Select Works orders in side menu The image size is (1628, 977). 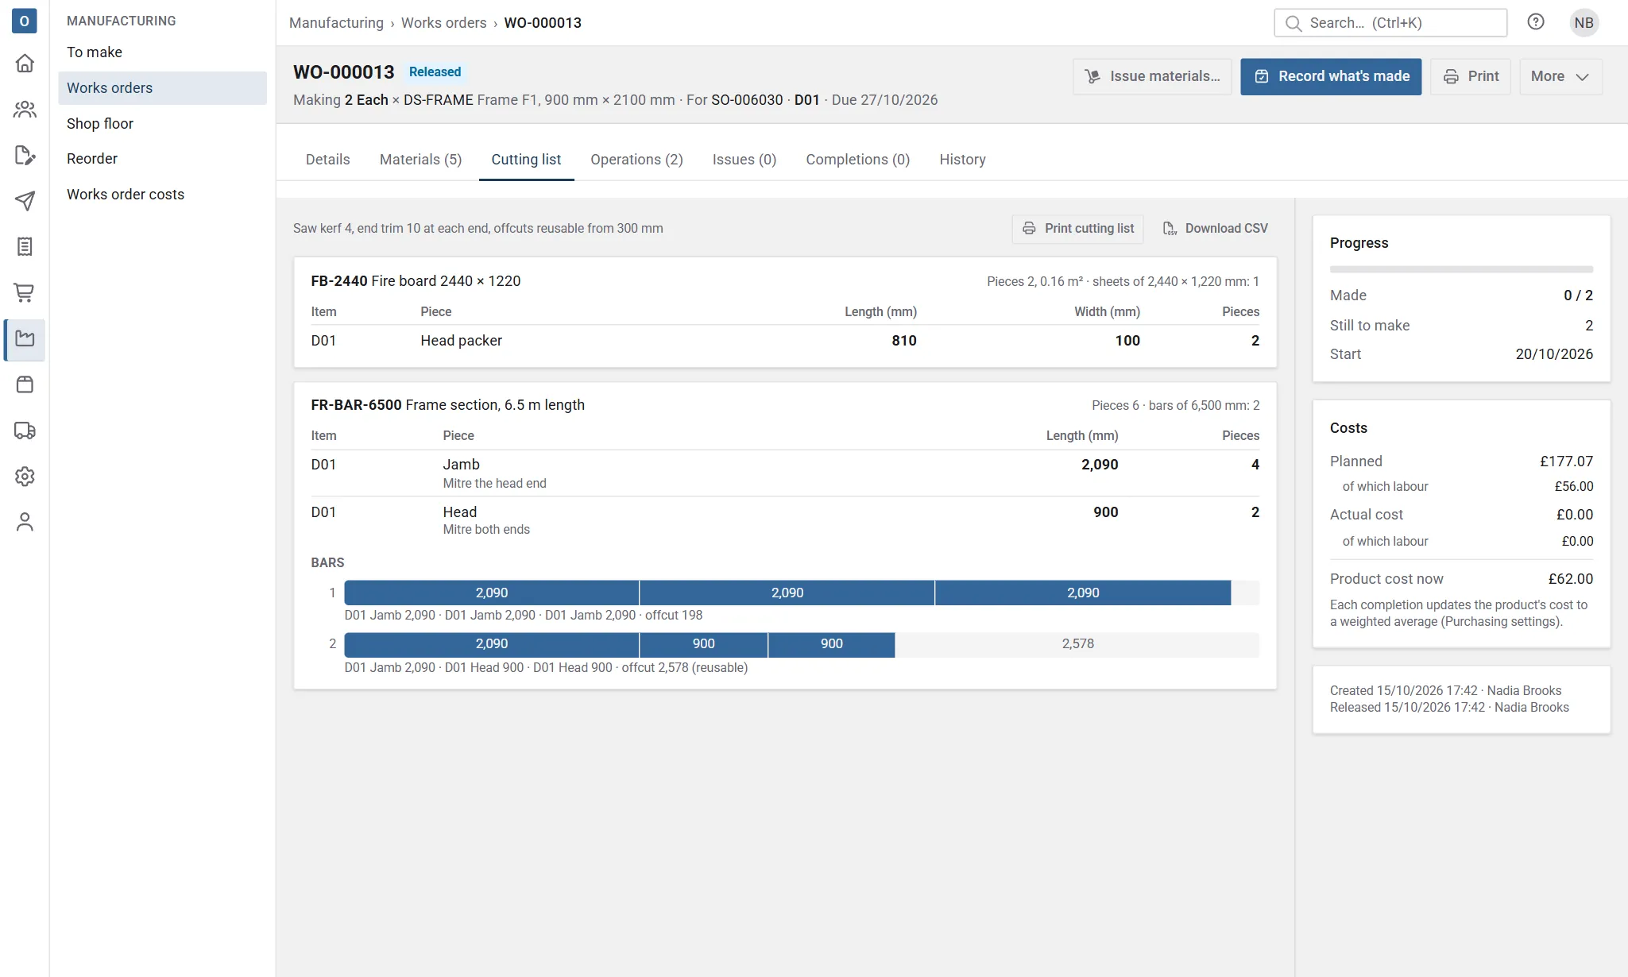(162, 88)
